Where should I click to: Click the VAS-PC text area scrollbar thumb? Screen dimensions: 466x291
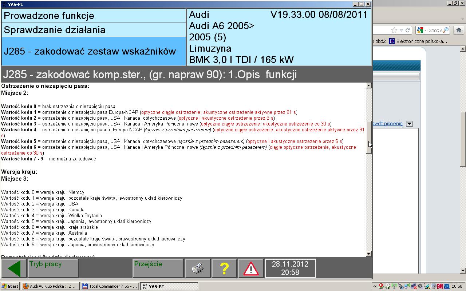pyautogui.click(x=369, y=137)
